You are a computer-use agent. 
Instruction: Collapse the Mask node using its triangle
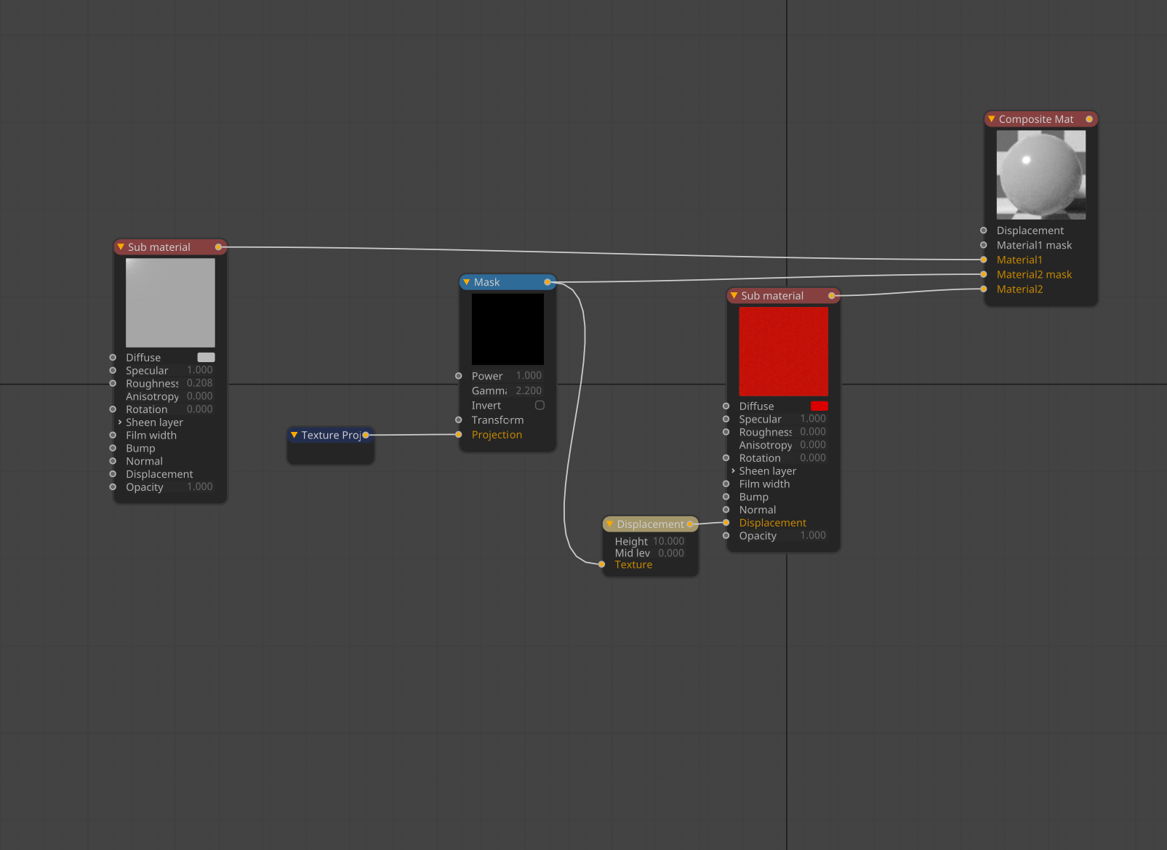[x=467, y=282]
